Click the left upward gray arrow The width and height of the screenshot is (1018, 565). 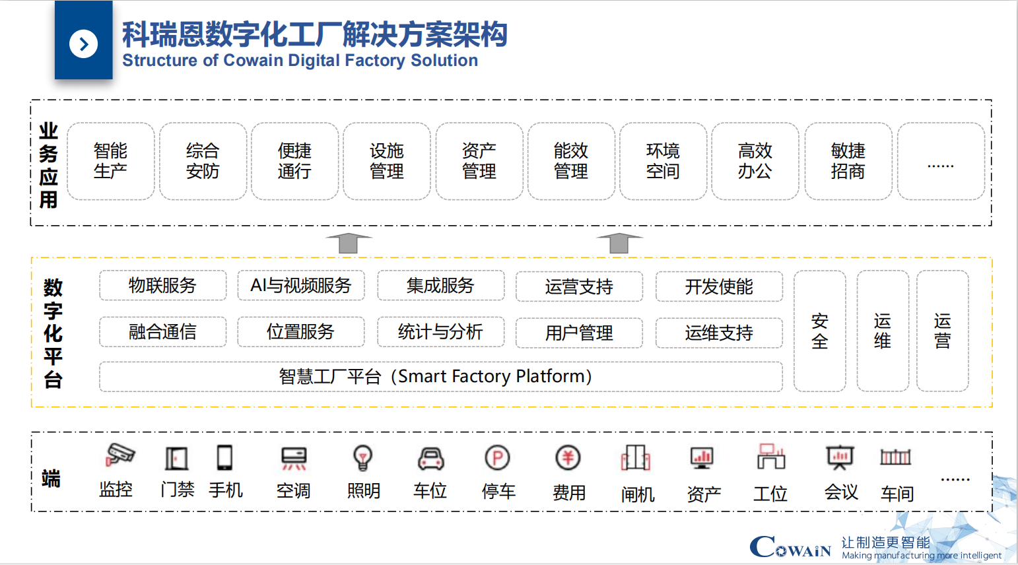[x=348, y=243]
